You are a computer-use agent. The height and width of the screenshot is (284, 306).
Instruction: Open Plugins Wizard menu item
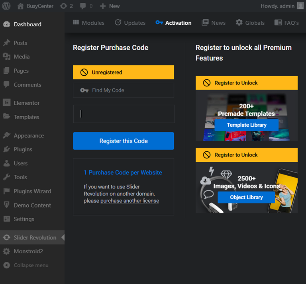coord(32,191)
